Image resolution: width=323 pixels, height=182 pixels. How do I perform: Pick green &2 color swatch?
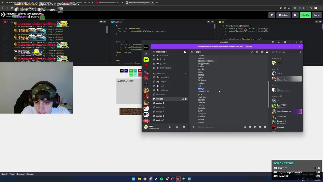pos(131,71)
